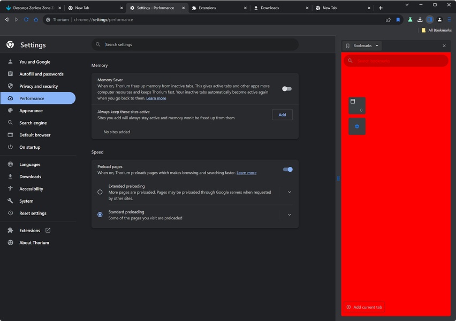Expand the Extended preloading details chevron
The image size is (456, 321).
pyautogui.click(x=290, y=192)
